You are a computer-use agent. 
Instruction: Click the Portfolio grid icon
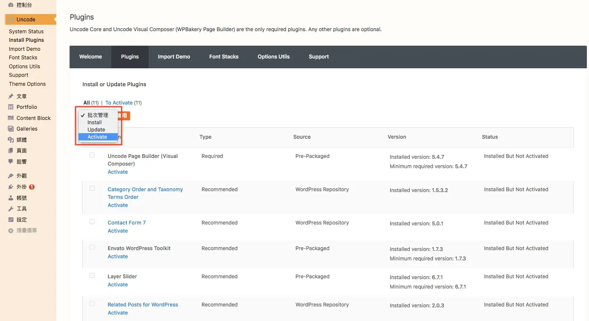11,107
